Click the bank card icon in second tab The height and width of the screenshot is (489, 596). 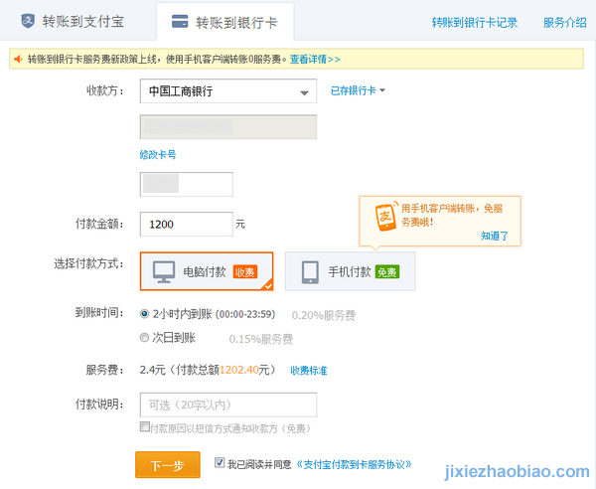(180, 21)
